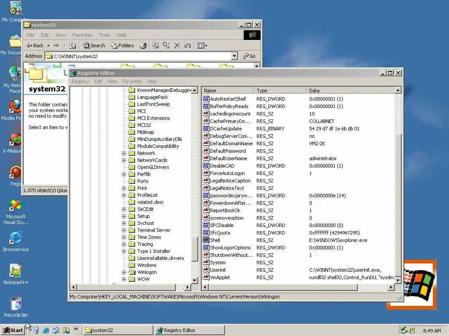Open the Tools menu in system32 window

pos(104,35)
